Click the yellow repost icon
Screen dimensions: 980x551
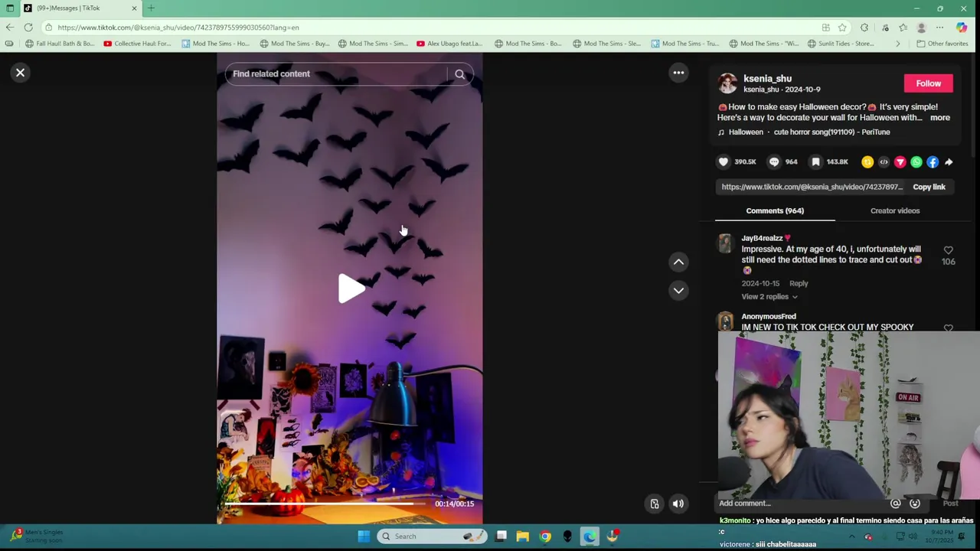[x=867, y=162]
